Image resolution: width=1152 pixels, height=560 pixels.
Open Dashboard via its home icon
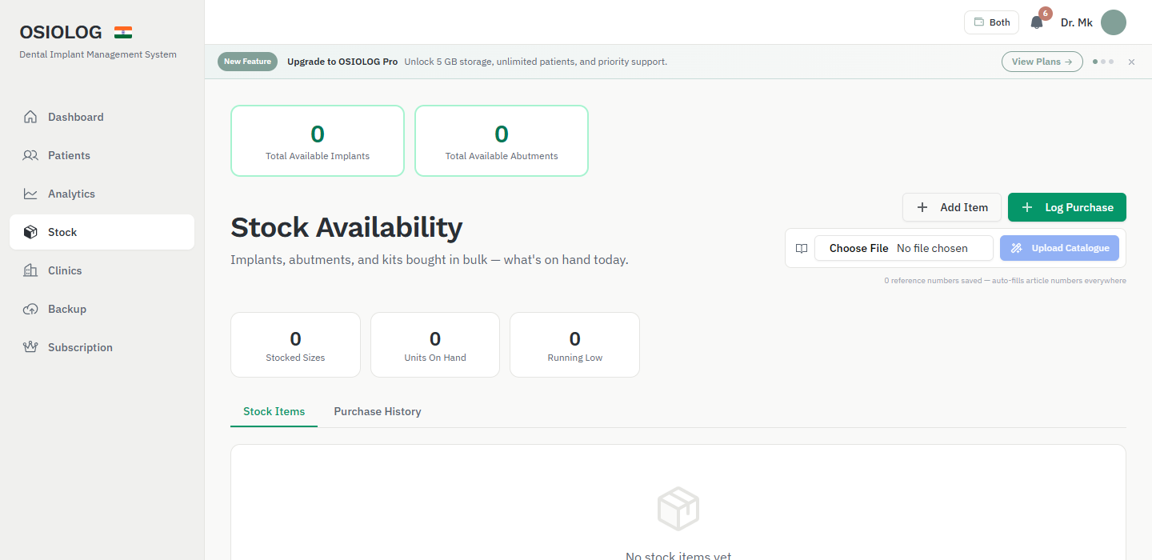pyautogui.click(x=30, y=117)
